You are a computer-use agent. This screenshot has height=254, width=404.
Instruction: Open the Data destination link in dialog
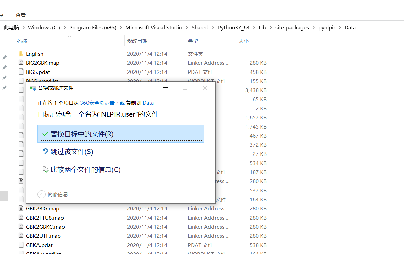(x=148, y=103)
